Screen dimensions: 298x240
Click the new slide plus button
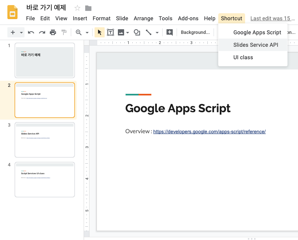13,32
